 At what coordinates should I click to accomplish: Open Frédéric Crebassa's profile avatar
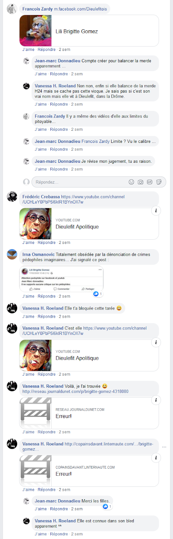click(x=12, y=196)
